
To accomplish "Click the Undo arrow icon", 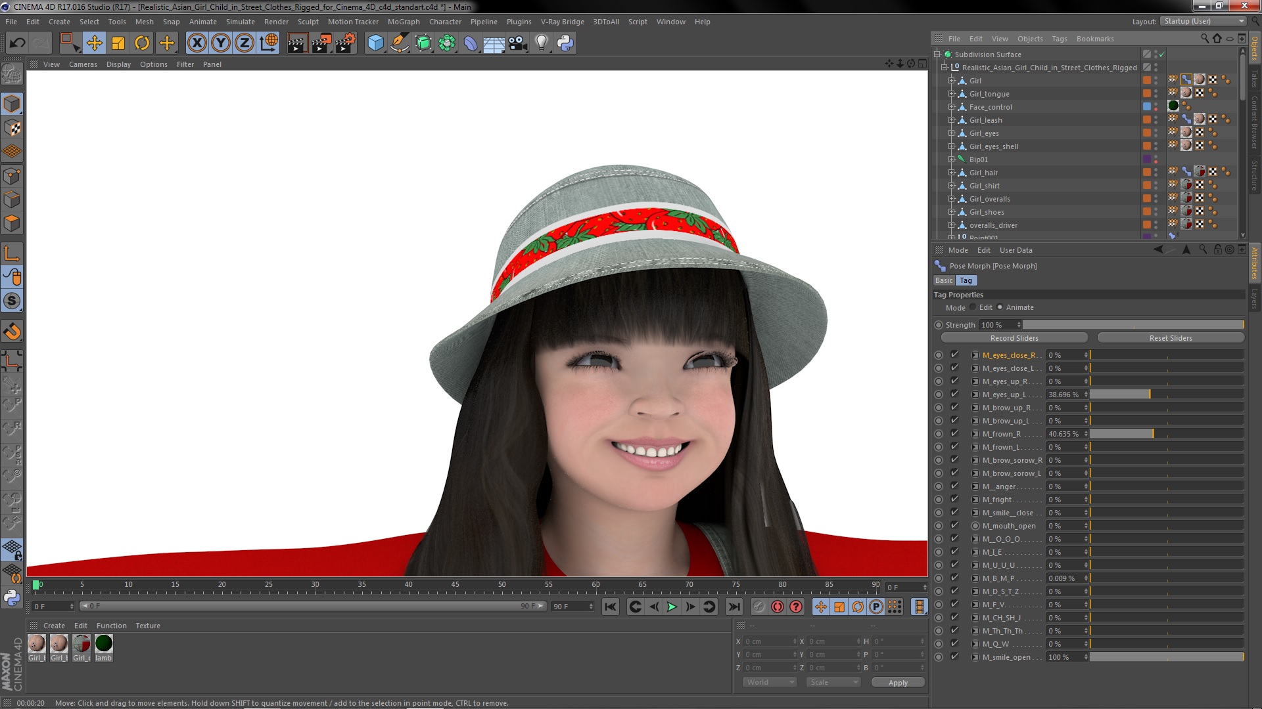I will [17, 43].
